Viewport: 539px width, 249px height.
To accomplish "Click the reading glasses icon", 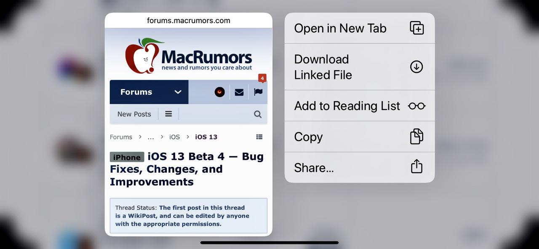I will point(416,106).
